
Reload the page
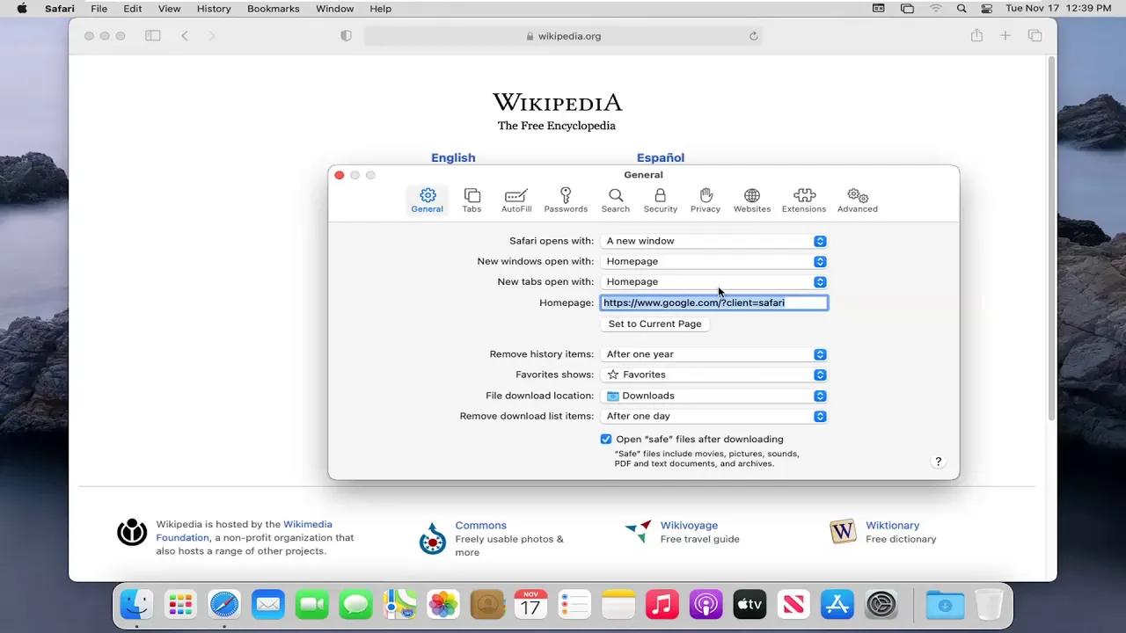click(x=753, y=36)
